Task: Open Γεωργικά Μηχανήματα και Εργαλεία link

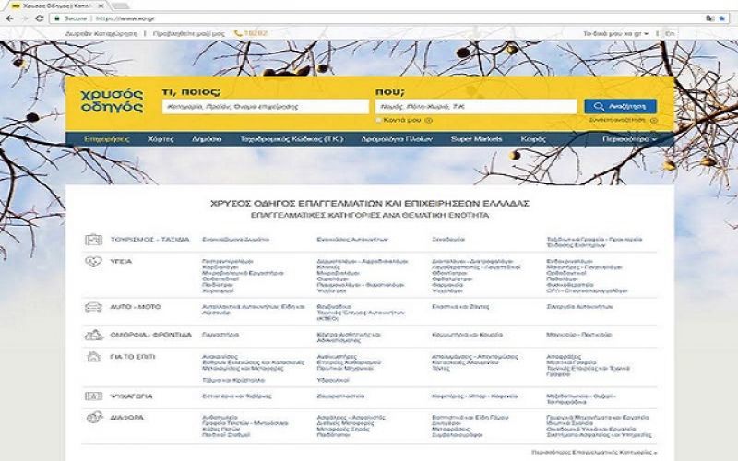Action: coord(598,418)
